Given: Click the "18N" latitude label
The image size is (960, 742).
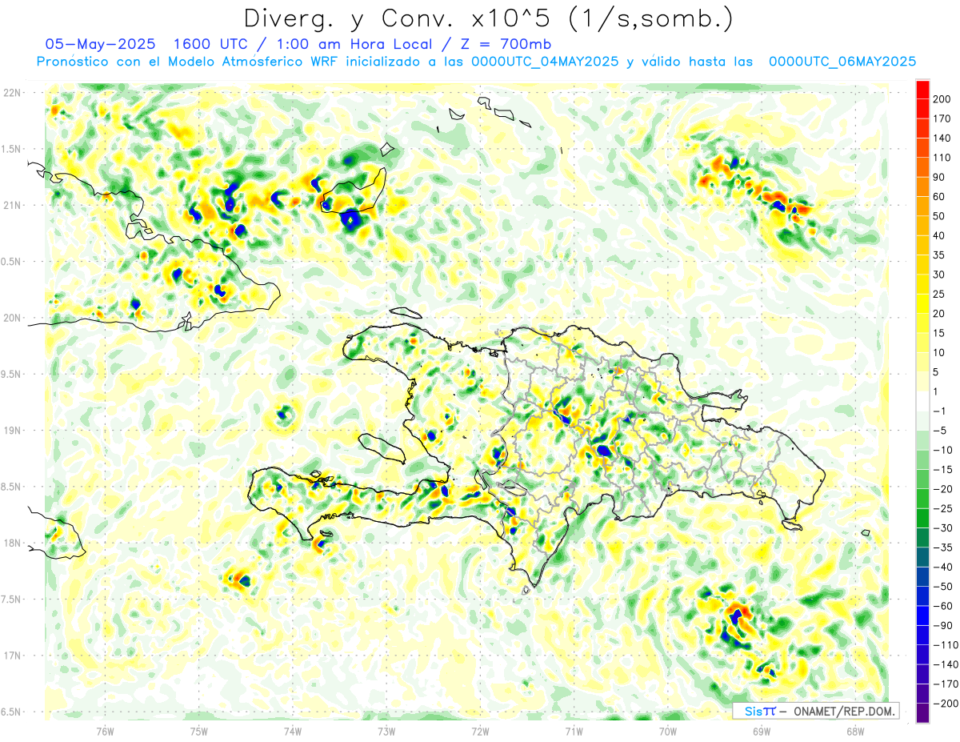Looking at the screenshot, I should coord(12,543).
